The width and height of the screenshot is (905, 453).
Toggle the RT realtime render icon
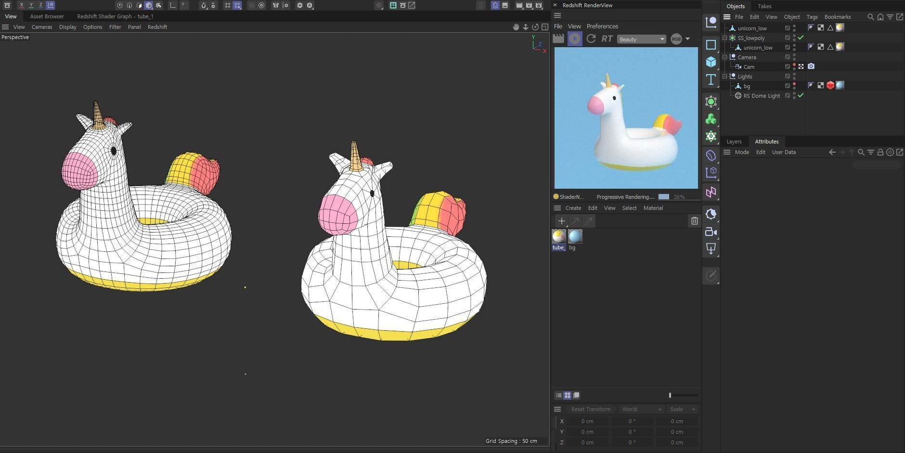[x=607, y=39]
